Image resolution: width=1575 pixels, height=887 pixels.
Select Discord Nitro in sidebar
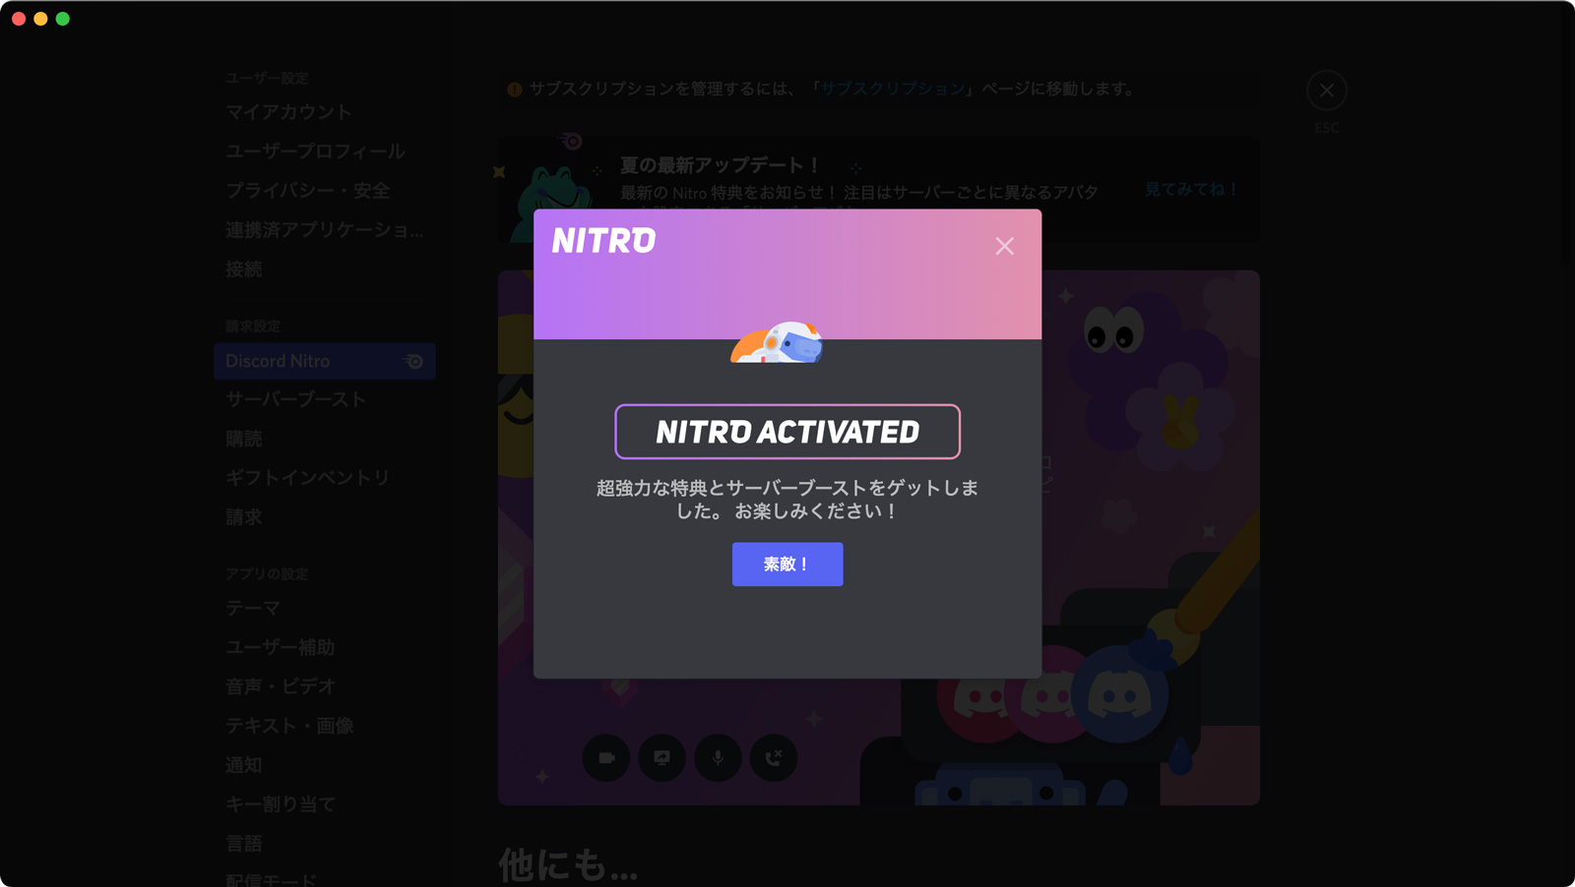coord(324,361)
